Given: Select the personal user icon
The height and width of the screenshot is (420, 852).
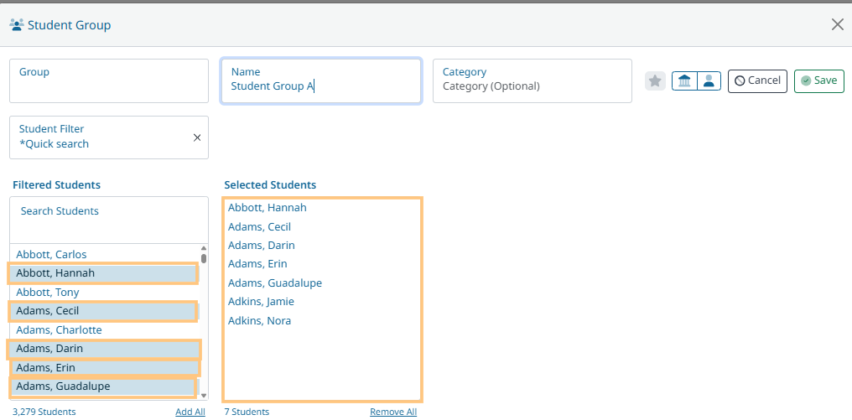Looking at the screenshot, I should tap(709, 80).
